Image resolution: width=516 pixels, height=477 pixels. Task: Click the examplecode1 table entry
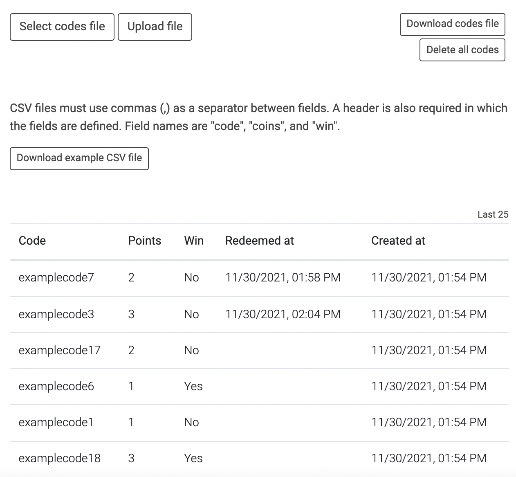56,423
